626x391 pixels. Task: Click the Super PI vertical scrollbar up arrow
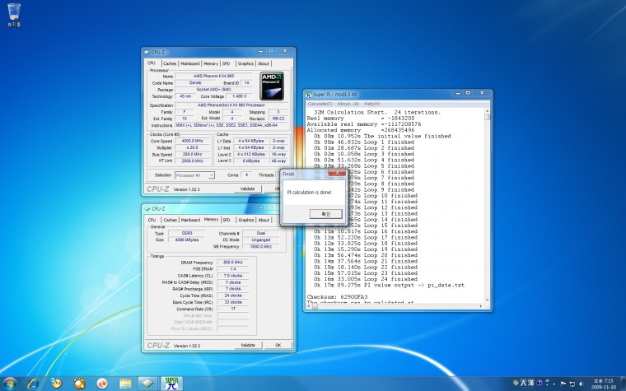487,111
